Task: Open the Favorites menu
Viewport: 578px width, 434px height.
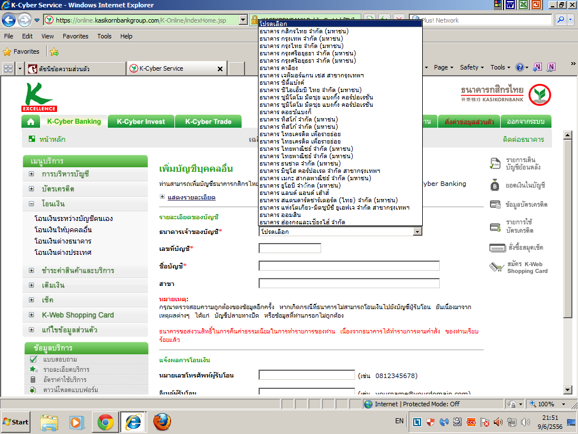Action: [76, 36]
